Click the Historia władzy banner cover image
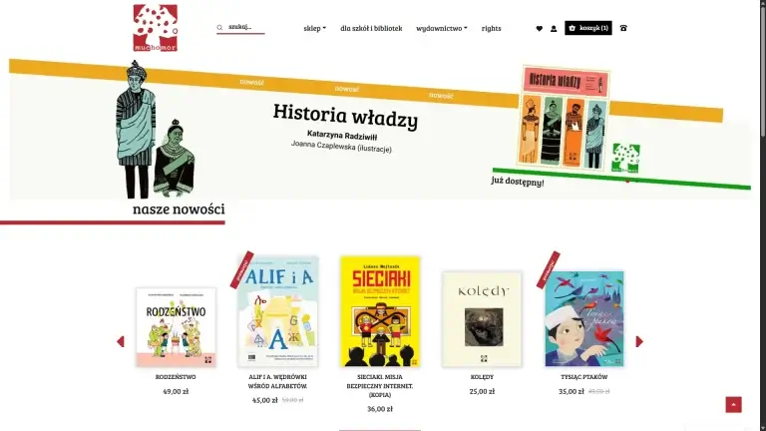 point(564,118)
